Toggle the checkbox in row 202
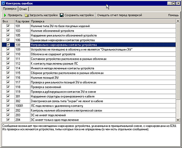 click(x=8, y=110)
